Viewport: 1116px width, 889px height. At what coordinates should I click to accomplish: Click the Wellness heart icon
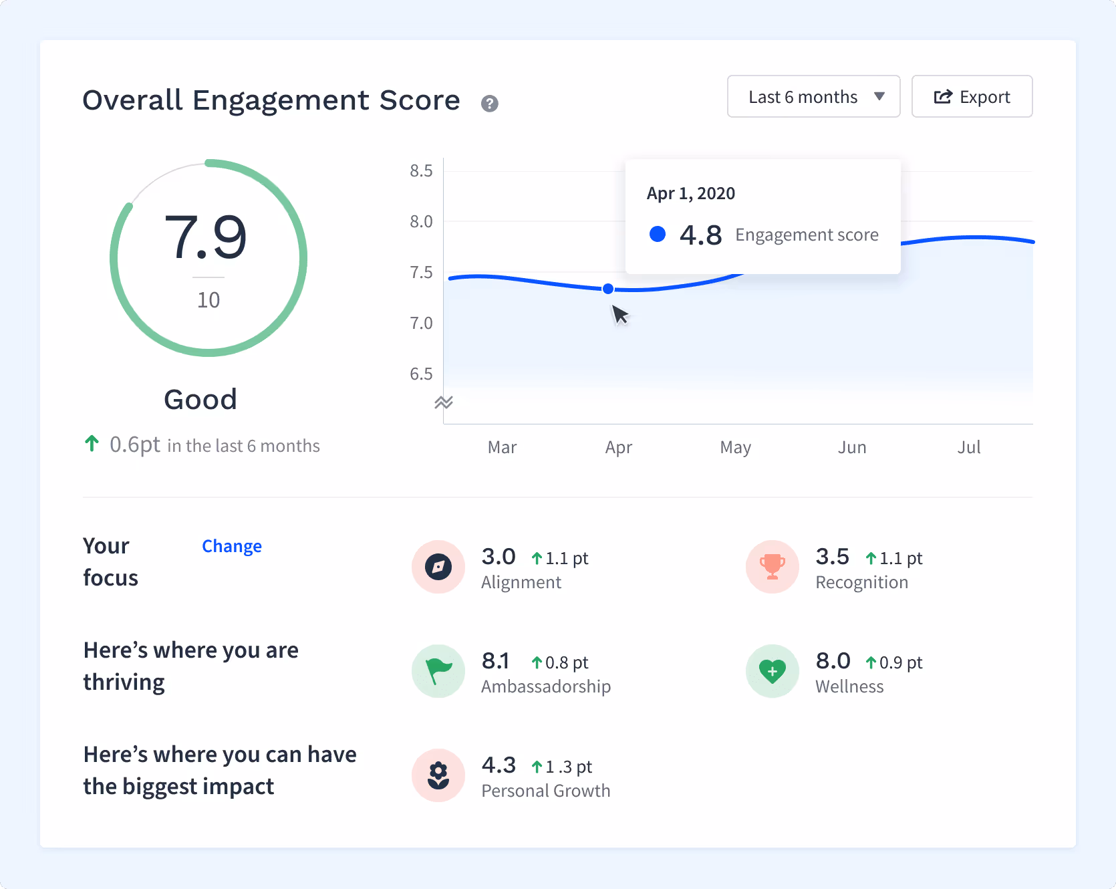point(772,671)
